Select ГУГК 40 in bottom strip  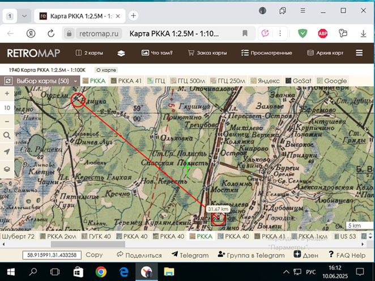coord(96,236)
